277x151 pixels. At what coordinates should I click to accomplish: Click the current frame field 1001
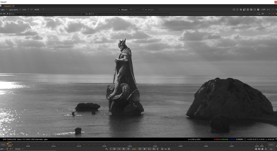[134, 149]
